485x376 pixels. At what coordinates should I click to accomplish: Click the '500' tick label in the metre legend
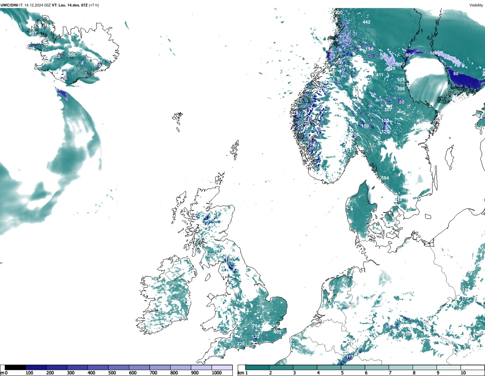coord(112,373)
